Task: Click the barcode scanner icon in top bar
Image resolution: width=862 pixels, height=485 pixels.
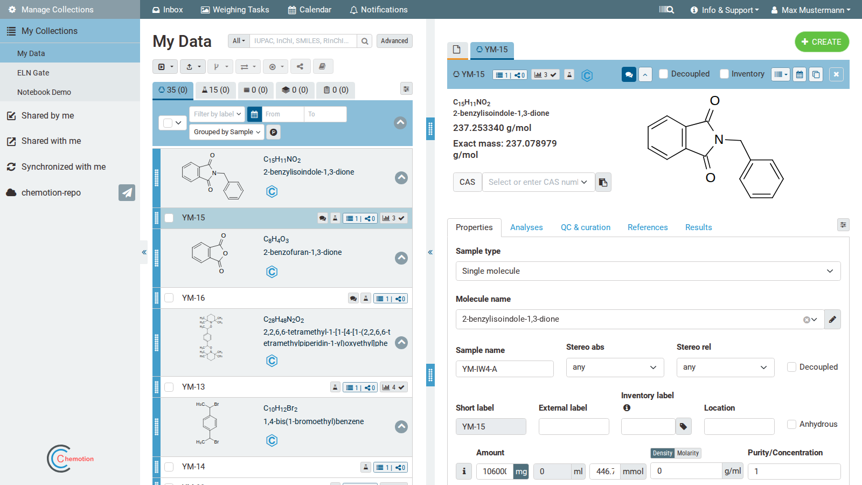Action: (666, 10)
